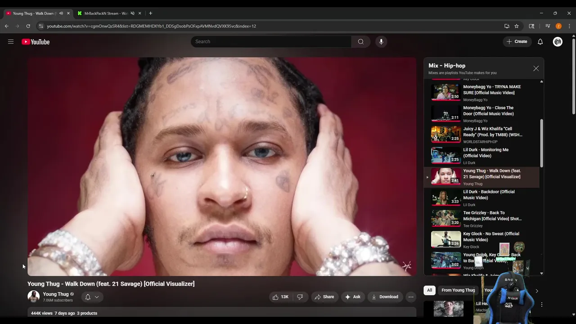Open the media controls toolbar icon
The image size is (576, 324).
[548, 26]
